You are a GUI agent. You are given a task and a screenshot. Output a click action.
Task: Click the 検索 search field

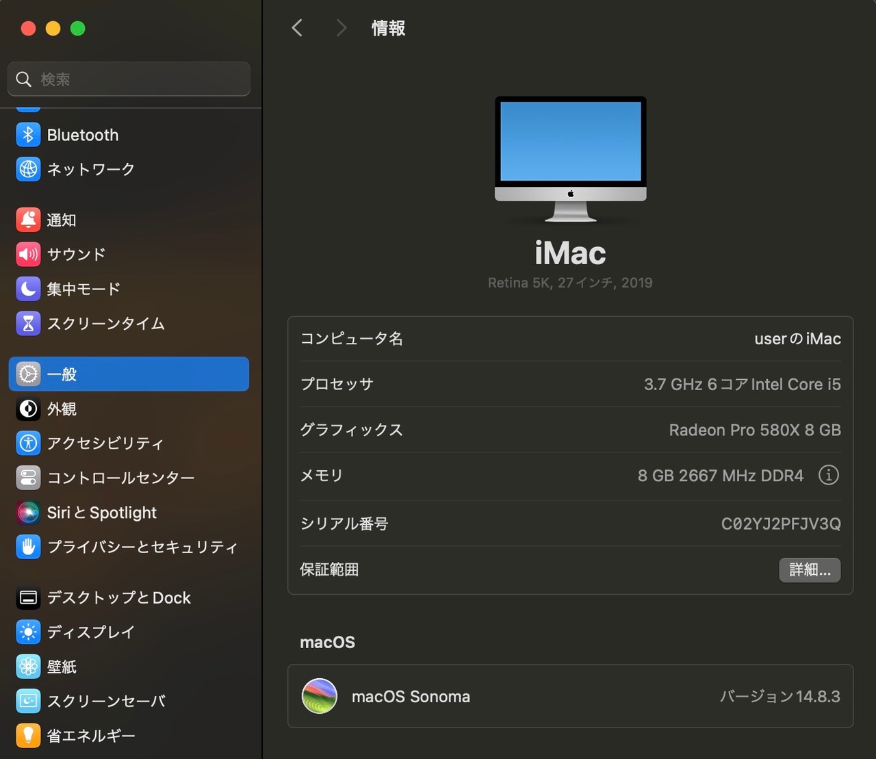pos(137,79)
